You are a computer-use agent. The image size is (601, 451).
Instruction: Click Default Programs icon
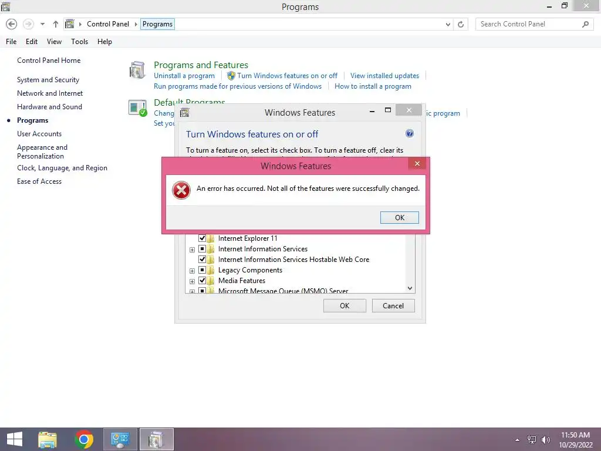pyautogui.click(x=137, y=108)
